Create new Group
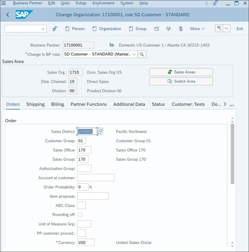 [138, 29]
